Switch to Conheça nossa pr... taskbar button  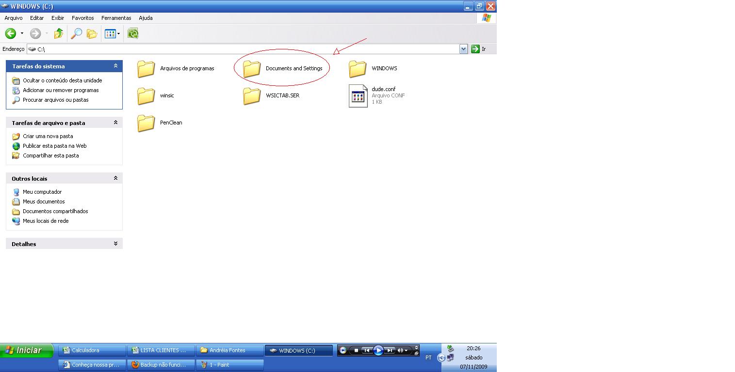coord(92,365)
